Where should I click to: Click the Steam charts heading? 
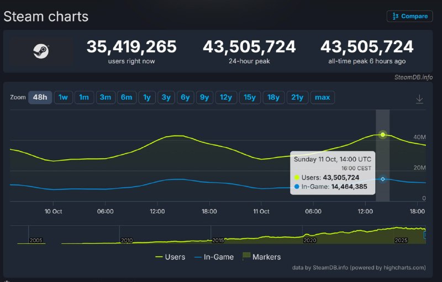[x=46, y=17]
